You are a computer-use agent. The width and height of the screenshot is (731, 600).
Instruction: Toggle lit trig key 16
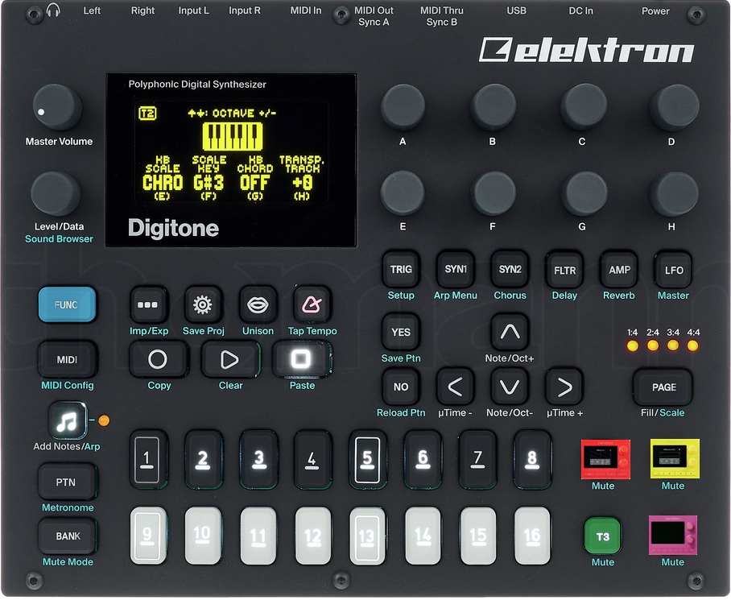click(532, 536)
